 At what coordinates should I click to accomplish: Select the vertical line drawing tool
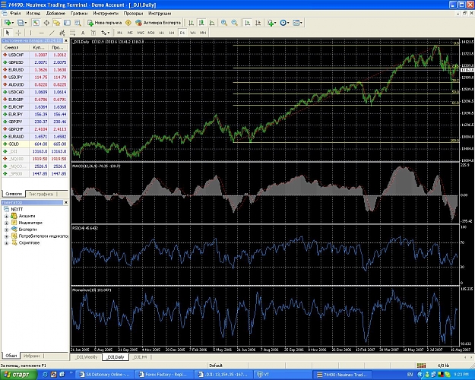point(30,33)
